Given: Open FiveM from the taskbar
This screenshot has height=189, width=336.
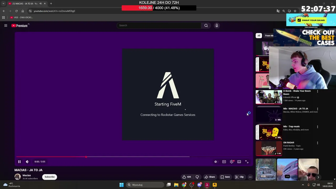Looking at the screenshot, I should [207, 185].
